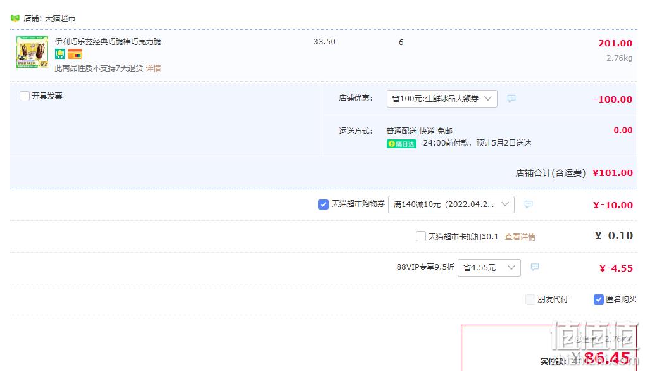The image size is (645, 371).
Task: Click the card deduction amount ¥-0.10
Action: (x=614, y=236)
